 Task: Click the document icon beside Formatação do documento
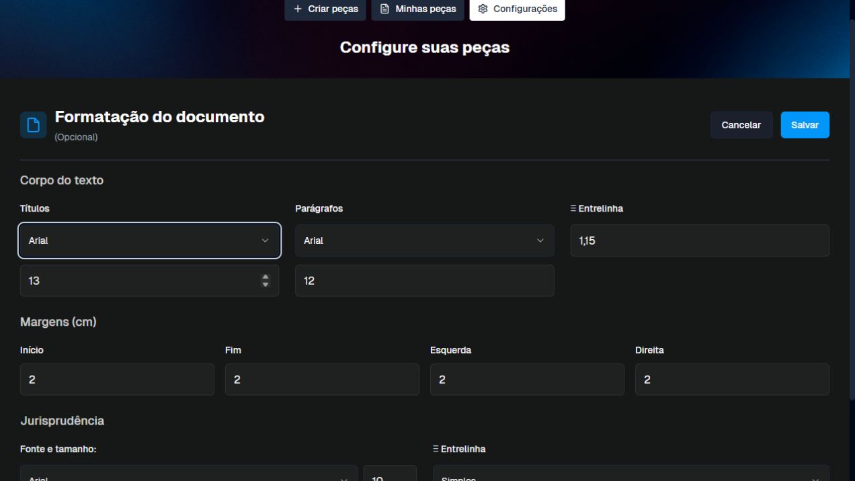33,125
